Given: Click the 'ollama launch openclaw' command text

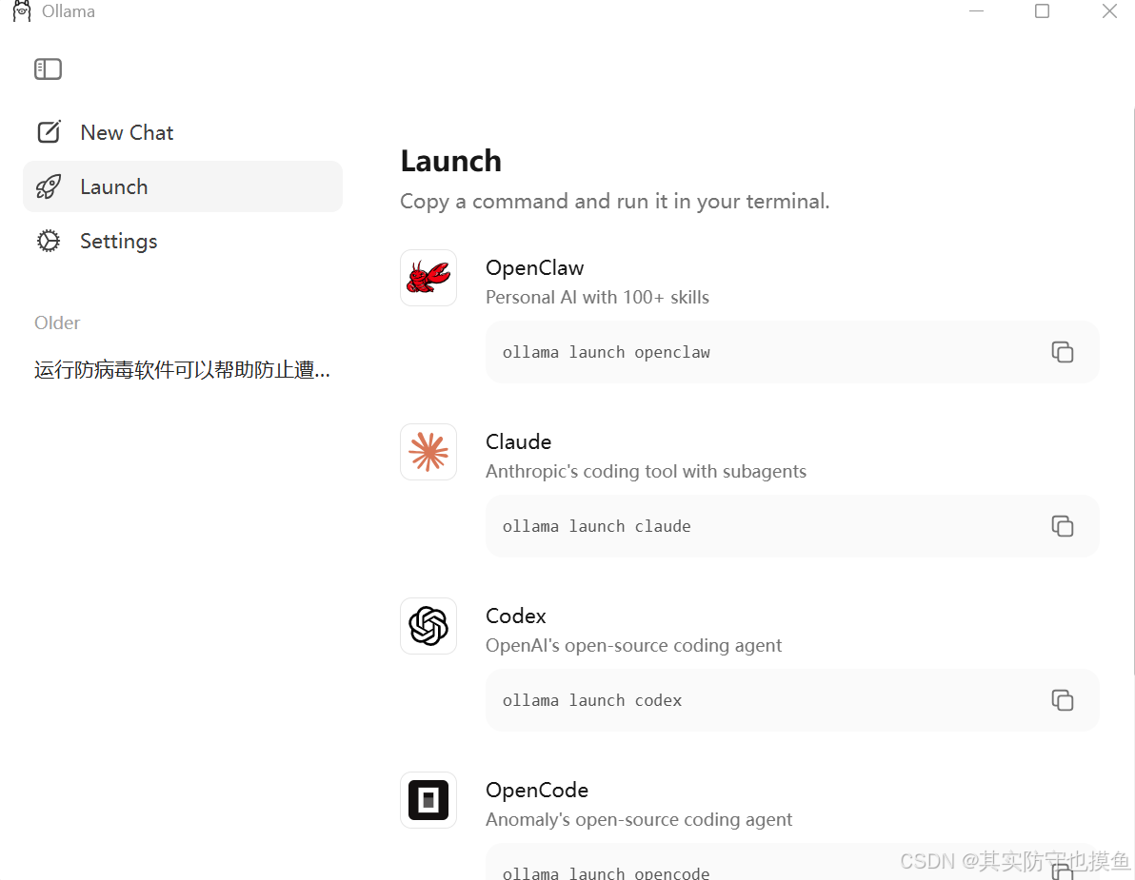Looking at the screenshot, I should pos(607,353).
